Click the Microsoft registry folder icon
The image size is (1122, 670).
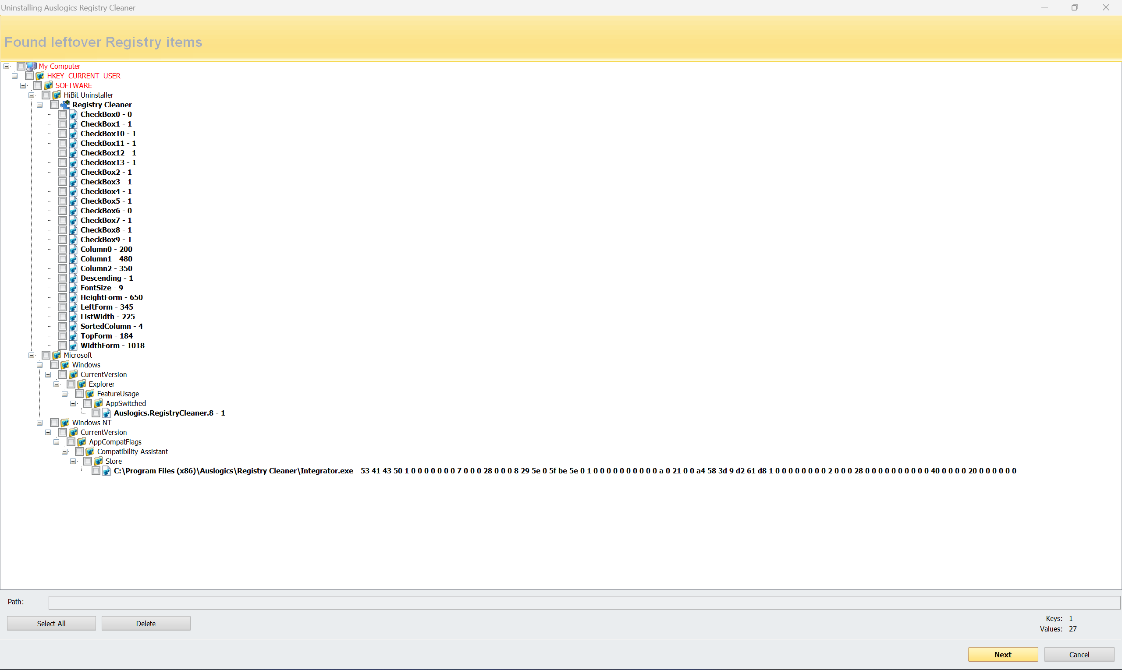57,355
